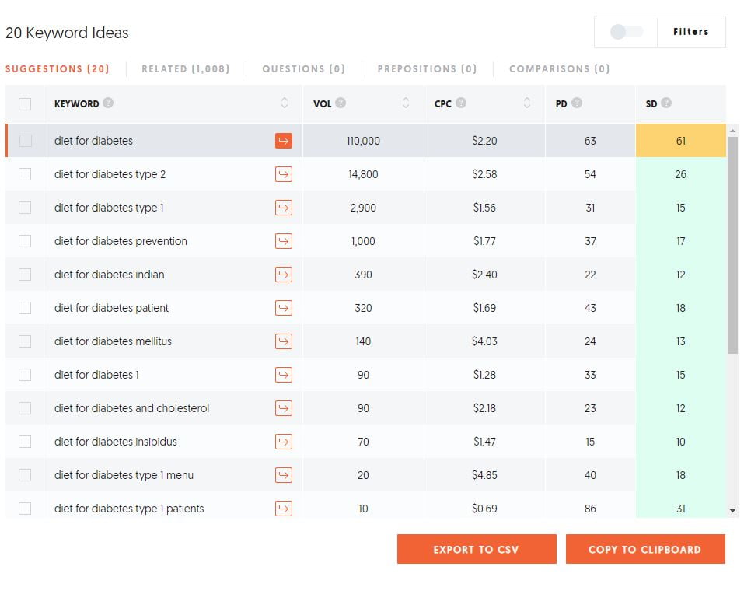Toggle the Filters switch
Viewport: 744px width, 591px height.
626,32
